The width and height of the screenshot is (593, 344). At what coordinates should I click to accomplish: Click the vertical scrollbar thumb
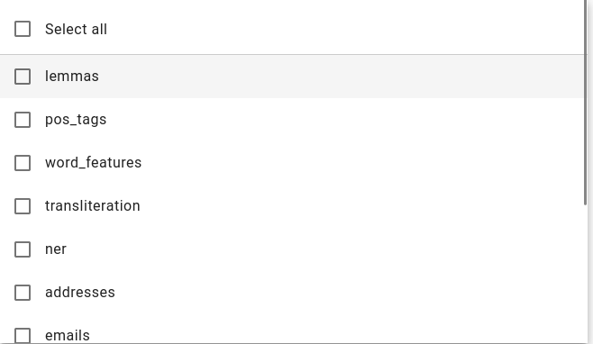click(x=586, y=103)
